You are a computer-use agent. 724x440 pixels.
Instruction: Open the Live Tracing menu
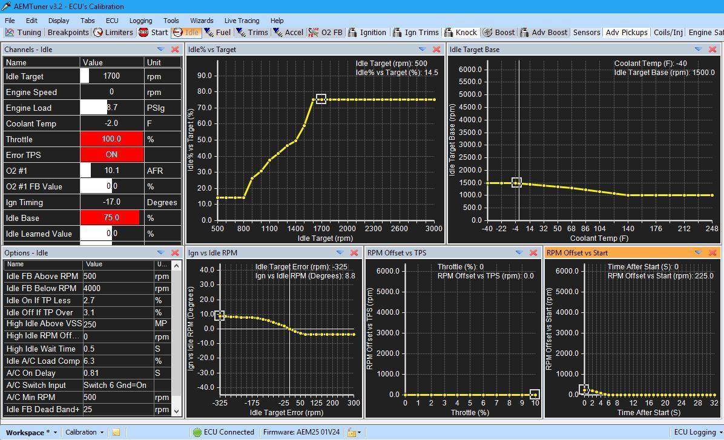pyautogui.click(x=242, y=21)
